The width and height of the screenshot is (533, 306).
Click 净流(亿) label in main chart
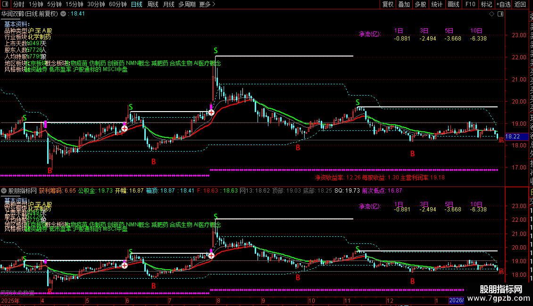point(370,34)
